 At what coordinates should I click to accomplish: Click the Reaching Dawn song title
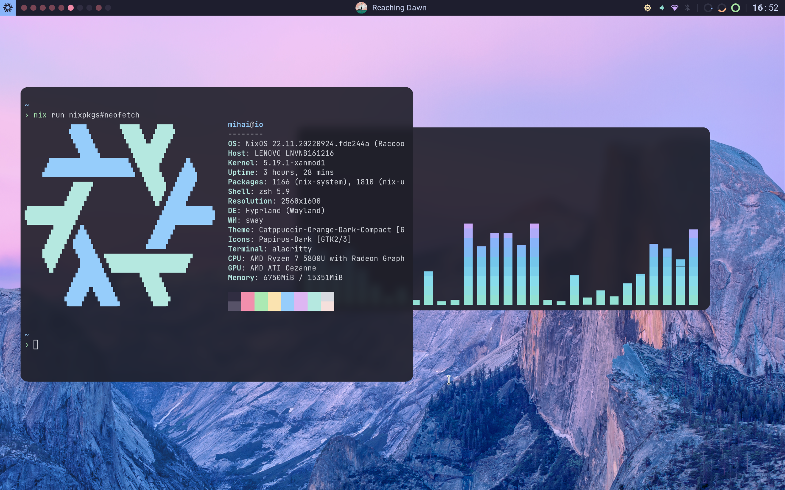coord(399,8)
